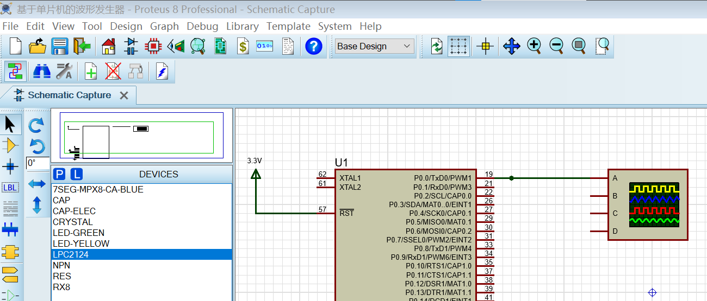Toggle false origin crosshair
707x301 pixels.
click(485, 46)
